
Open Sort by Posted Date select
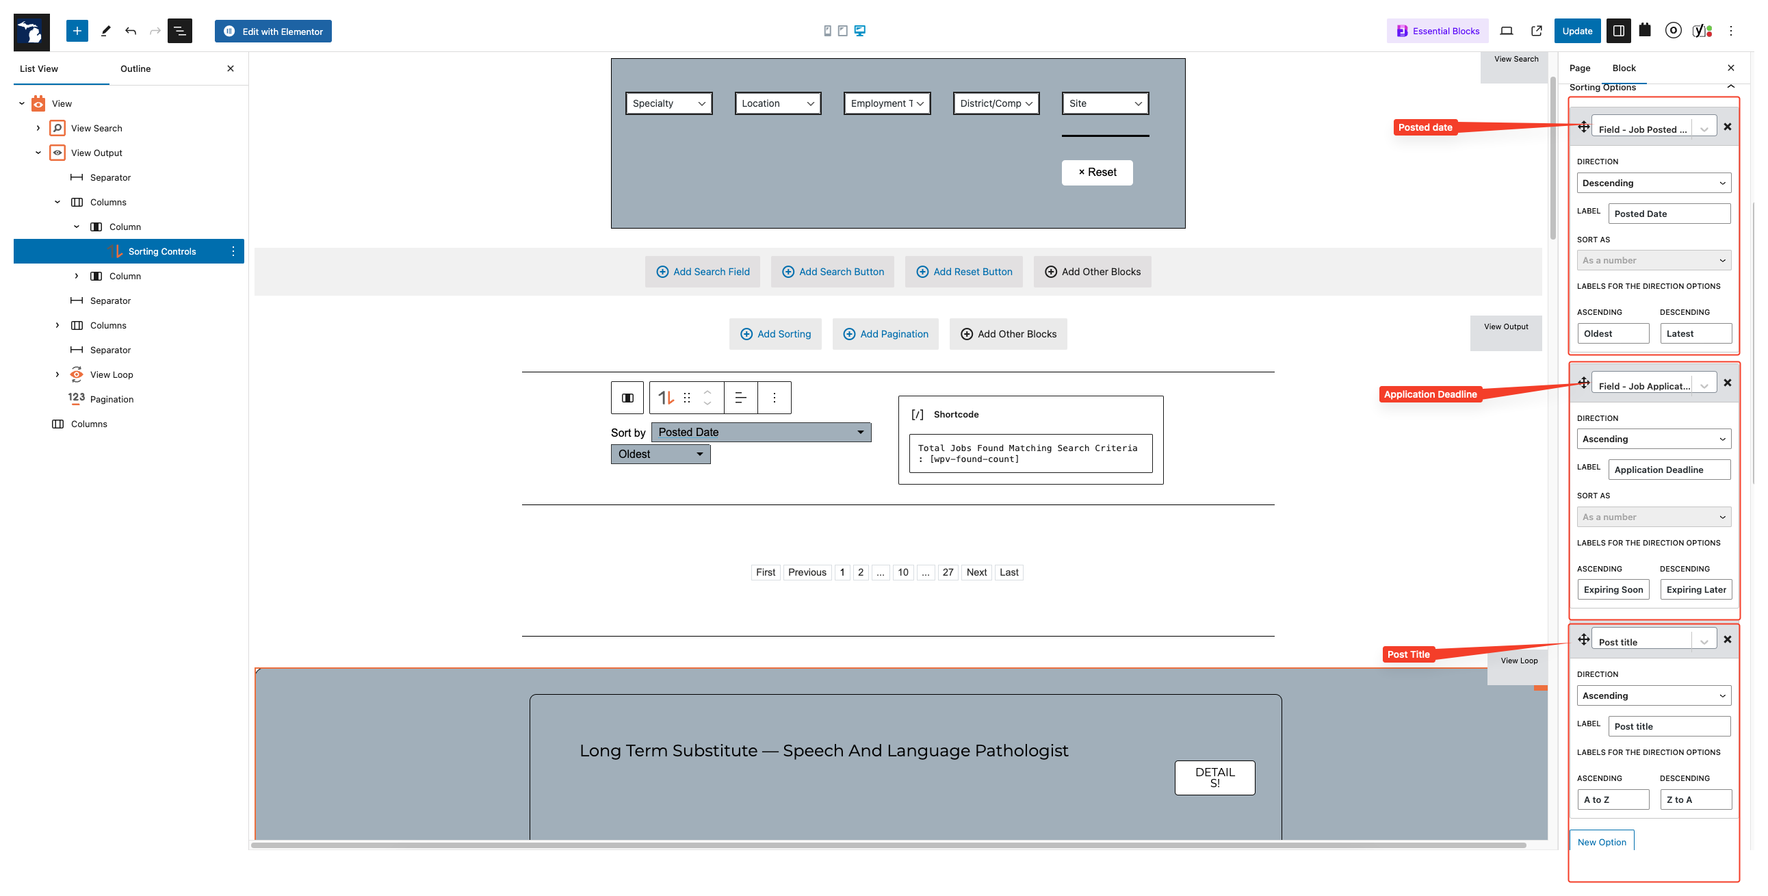click(760, 432)
